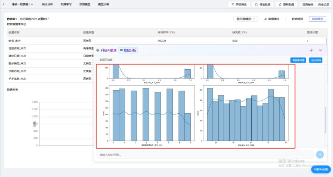Switch to the 数据明细 view
Screen dimensions: 333x177
click(x=297, y=19)
